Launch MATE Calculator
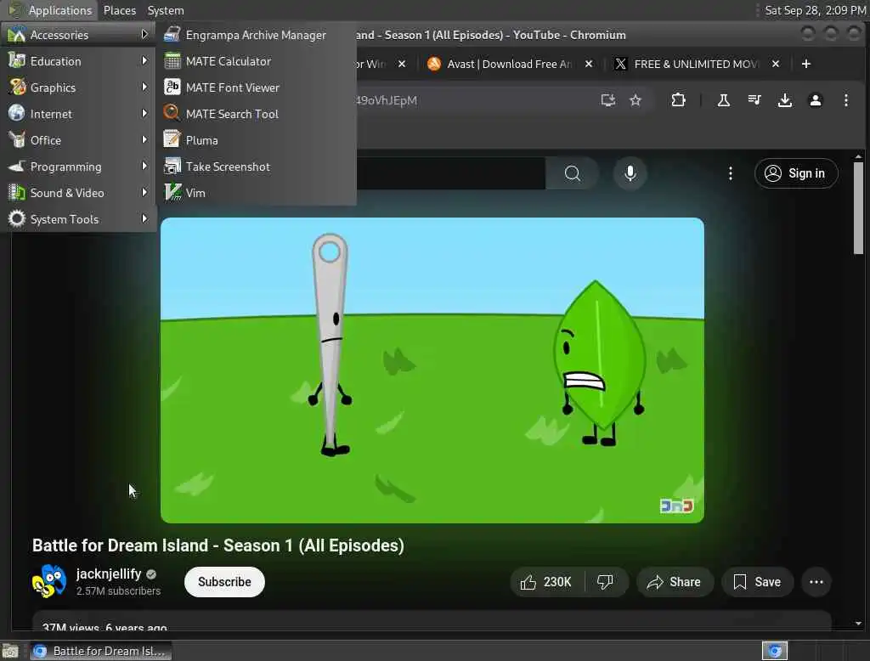 click(257, 61)
